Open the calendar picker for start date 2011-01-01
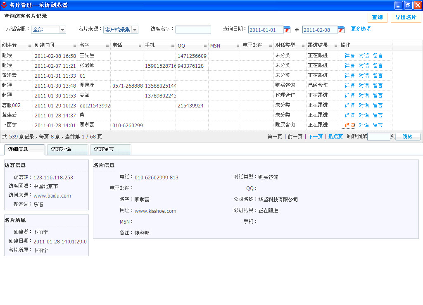 tap(287, 30)
